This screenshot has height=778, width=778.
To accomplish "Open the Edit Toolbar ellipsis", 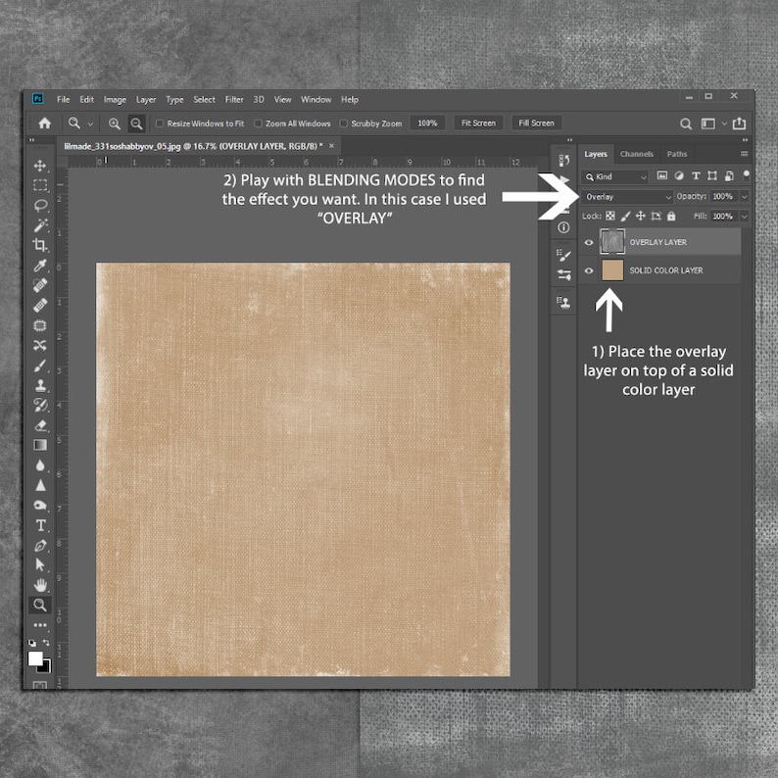I will [x=40, y=625].
